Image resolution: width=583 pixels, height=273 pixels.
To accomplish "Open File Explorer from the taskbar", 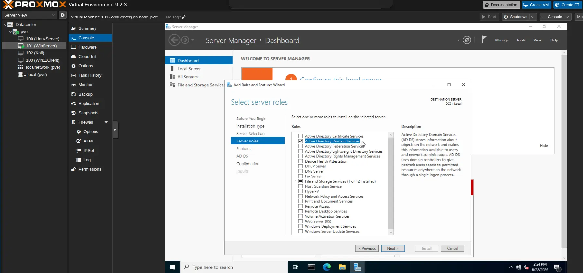I will pos(342,267).
